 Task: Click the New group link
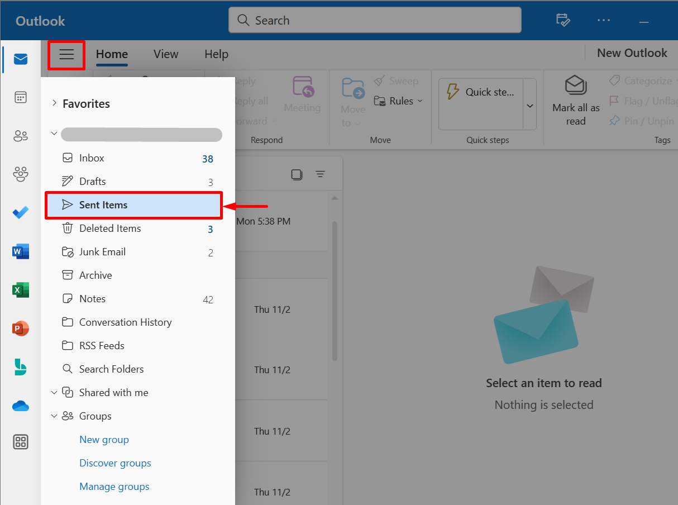pyautogui.click(x=104, y=440)
